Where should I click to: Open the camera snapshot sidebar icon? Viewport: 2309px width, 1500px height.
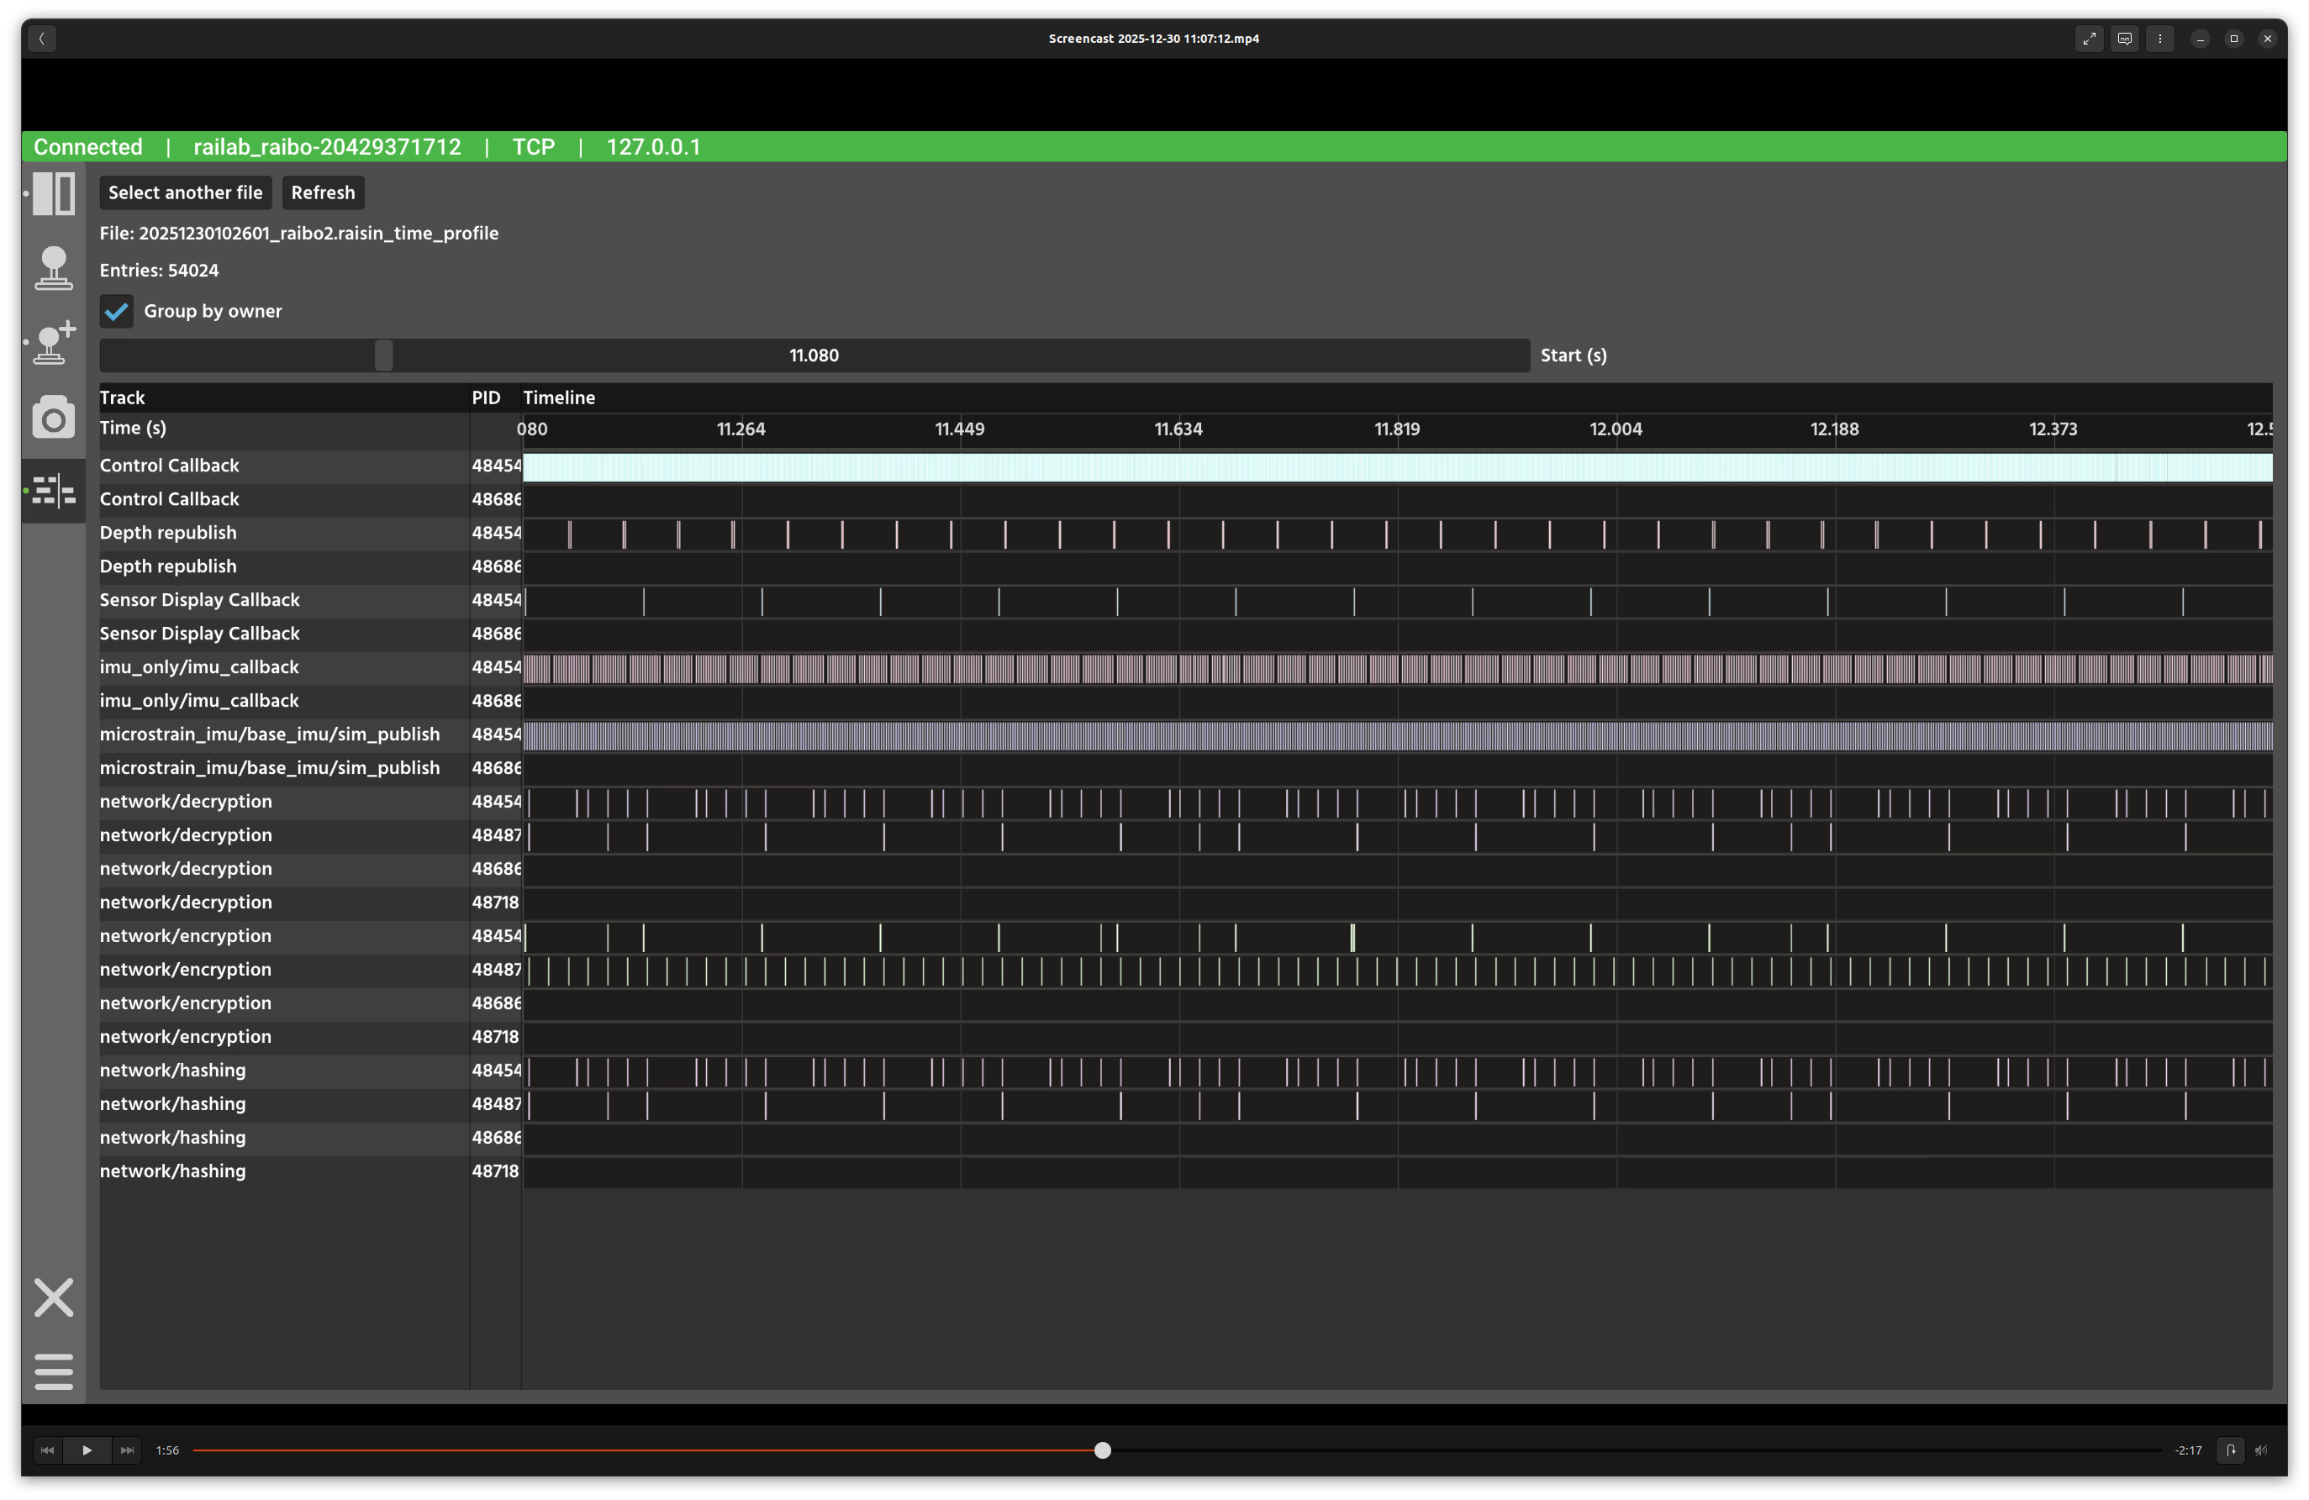pos(53,417)
